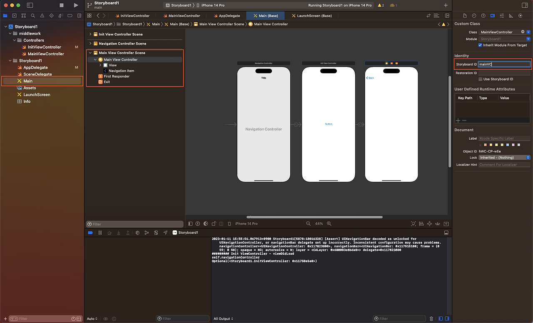Open the Connections inspector
Image resolution: width=533 pixels, height=323 pixels.
(x=521, y=15)
